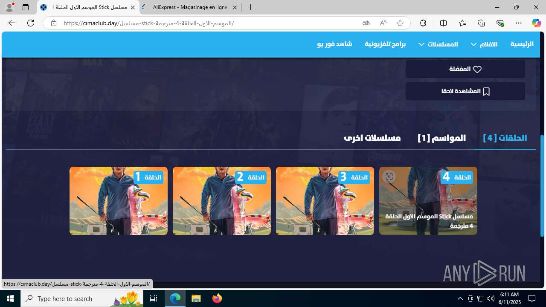The height and width of the screenshot is (307, 546).
Task: Open the notification center icon
Action: pos(532,298)
